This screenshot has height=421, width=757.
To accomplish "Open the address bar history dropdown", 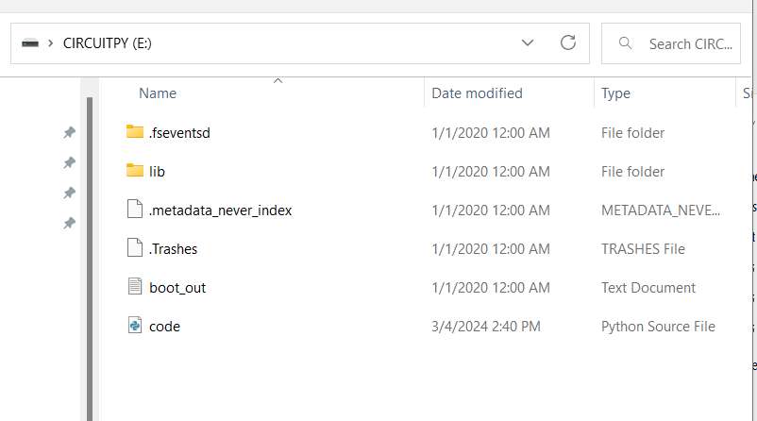I will point(528,43).
